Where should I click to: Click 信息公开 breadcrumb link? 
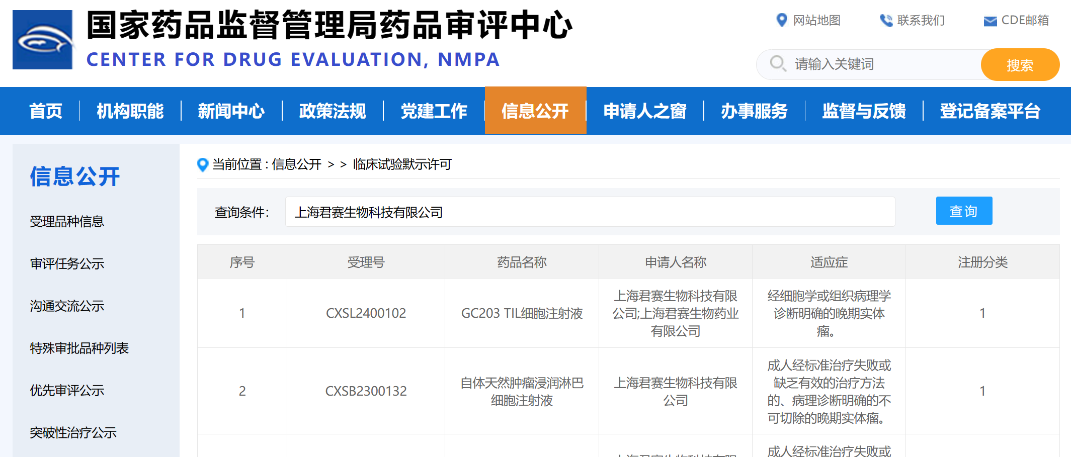pyautogui.click(x=297, y=164)
